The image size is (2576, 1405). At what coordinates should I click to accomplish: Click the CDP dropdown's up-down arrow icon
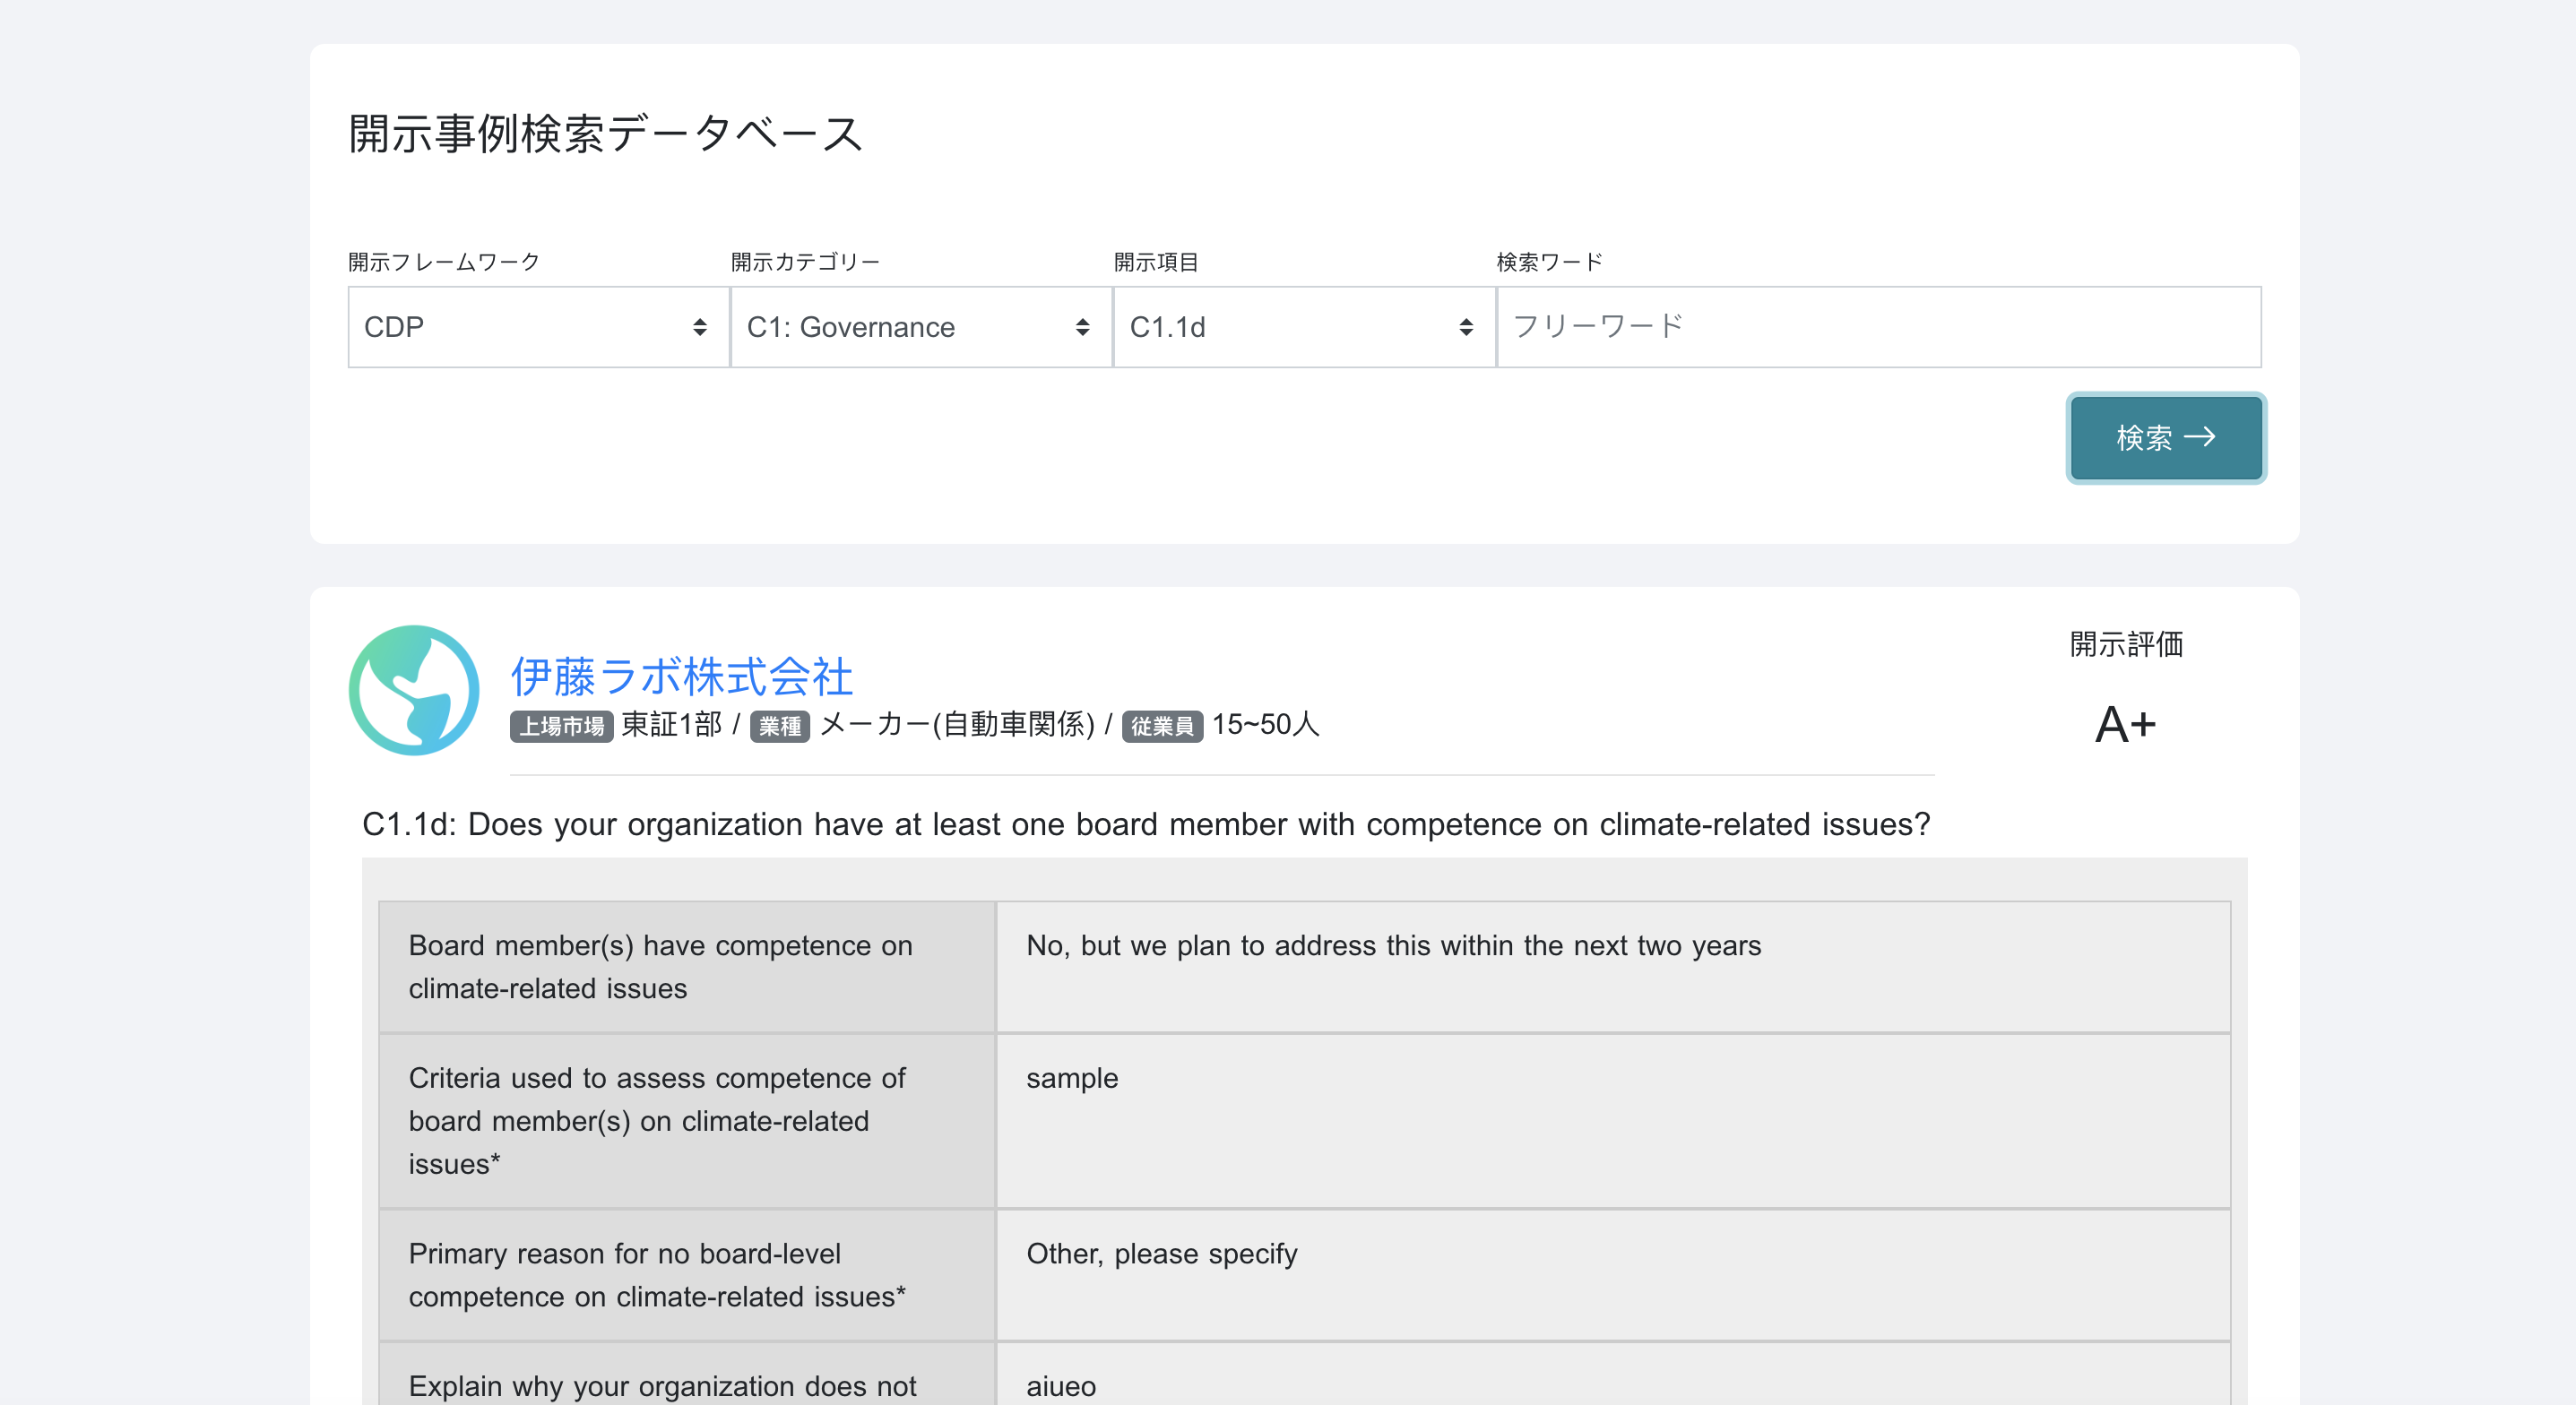click(699, 327)
